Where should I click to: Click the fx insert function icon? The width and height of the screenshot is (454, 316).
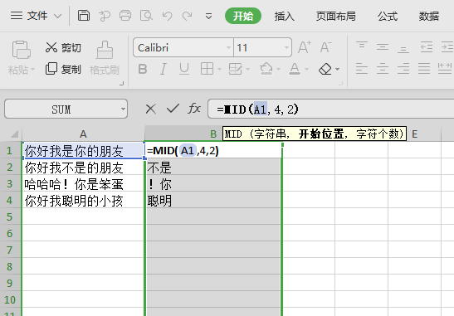click(x=194, y=109)
